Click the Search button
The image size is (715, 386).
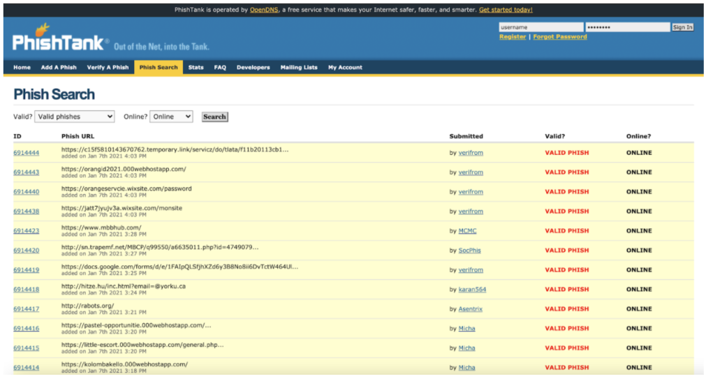[215, 117]
